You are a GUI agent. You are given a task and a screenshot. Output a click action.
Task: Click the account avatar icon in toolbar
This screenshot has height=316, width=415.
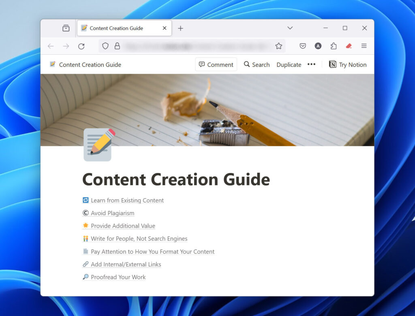[x=318, y=46]
